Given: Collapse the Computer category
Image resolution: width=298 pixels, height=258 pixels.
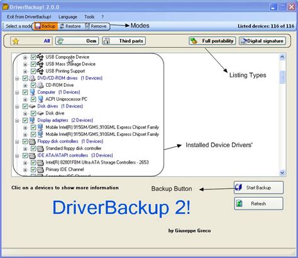Looking at the screenshot, I should click(17, 93).
